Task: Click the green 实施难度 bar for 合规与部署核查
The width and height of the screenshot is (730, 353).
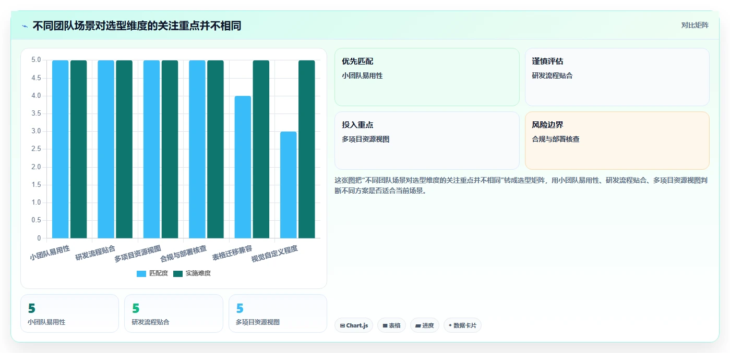Action: [216, 149]
